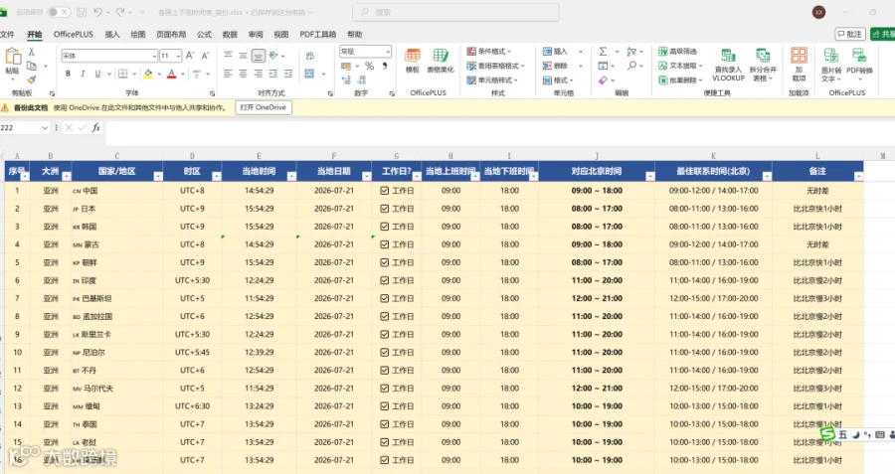Open the 大洲 column filter dropdown
The image size is (895, 474).
[67, 176]
